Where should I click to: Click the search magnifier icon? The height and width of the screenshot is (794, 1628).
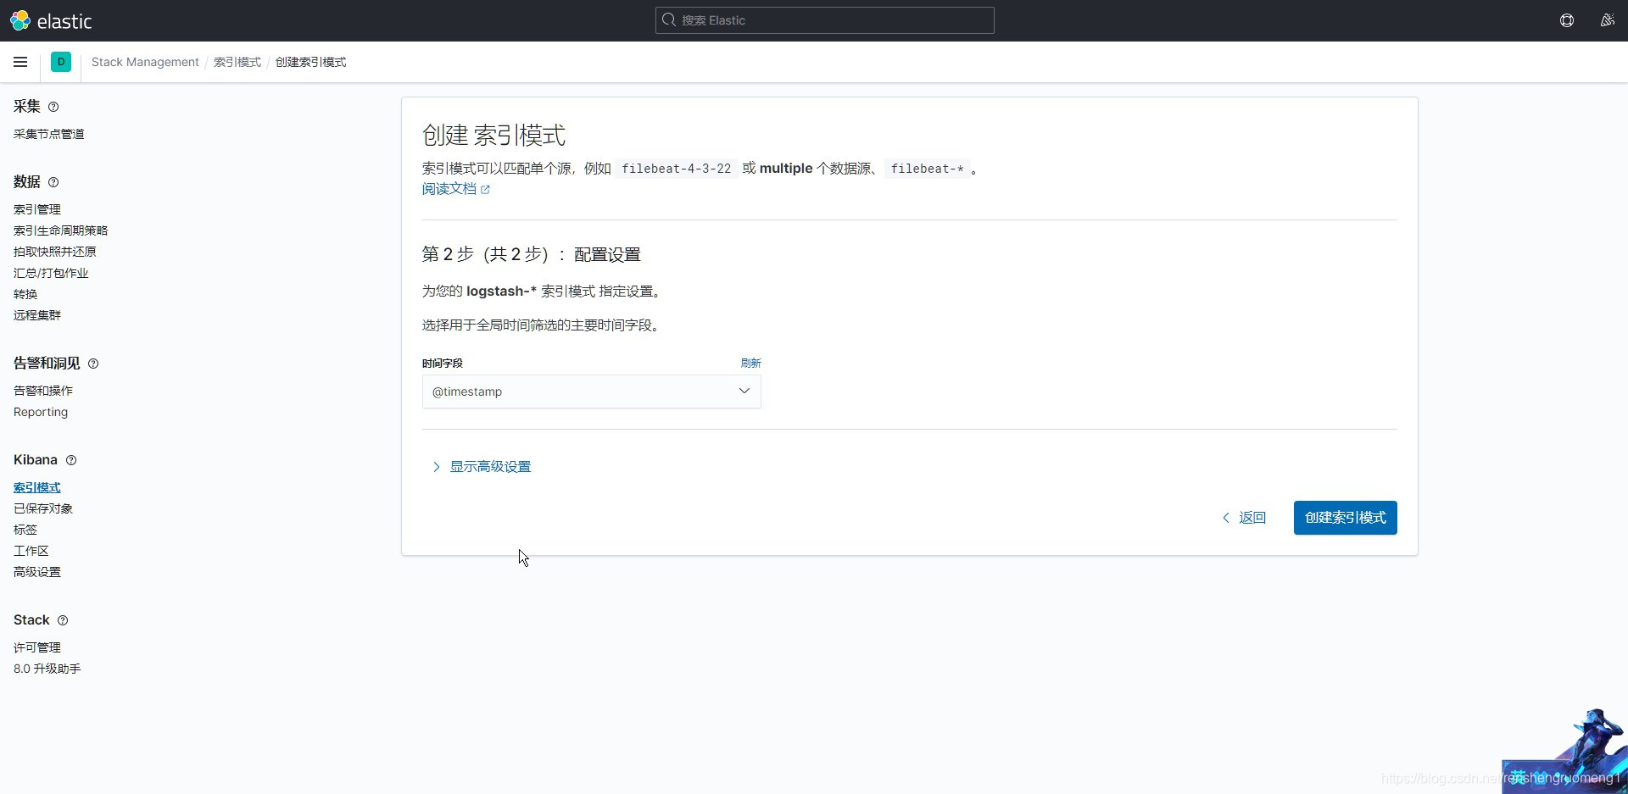pos(669,20)
